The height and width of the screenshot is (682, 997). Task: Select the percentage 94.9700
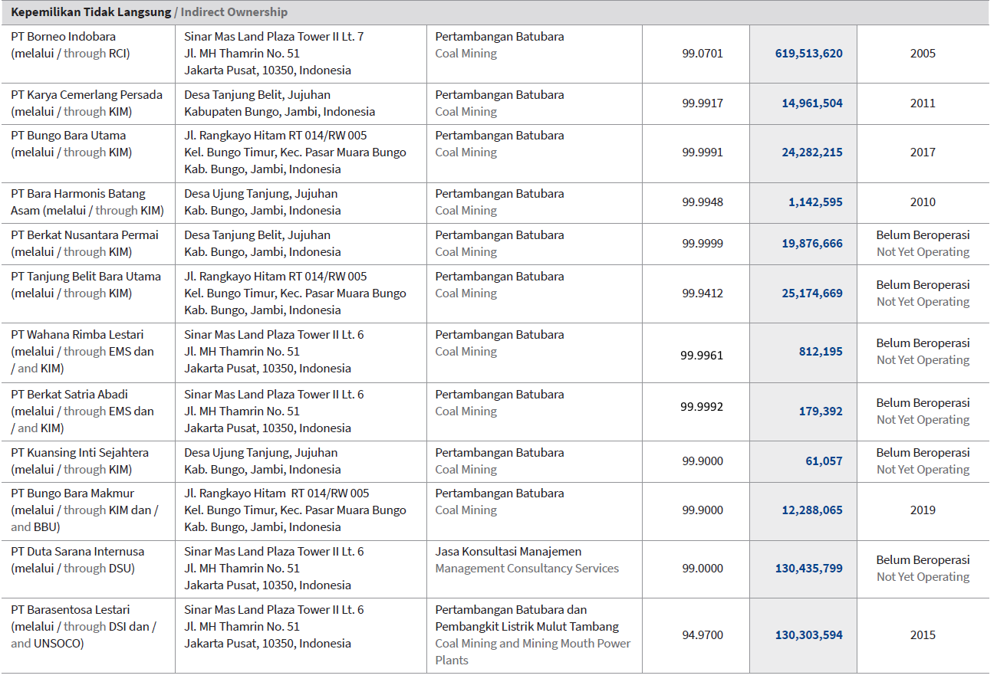pyautogui.click(x=703, y=635)
